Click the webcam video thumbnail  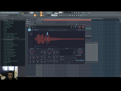tap(9, 73)
